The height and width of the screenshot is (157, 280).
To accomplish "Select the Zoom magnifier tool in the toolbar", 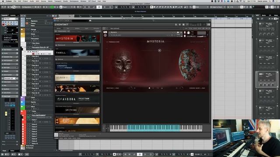I will tap(171, 7).
